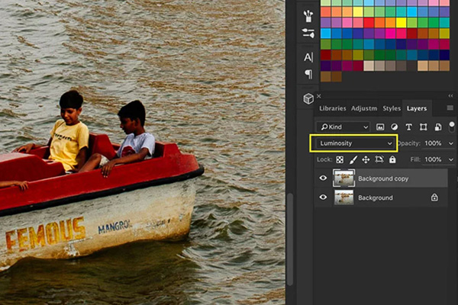The image size is (458, 305).
Task: Open the Brushes panel icon
Action: [x=308, y=14]
